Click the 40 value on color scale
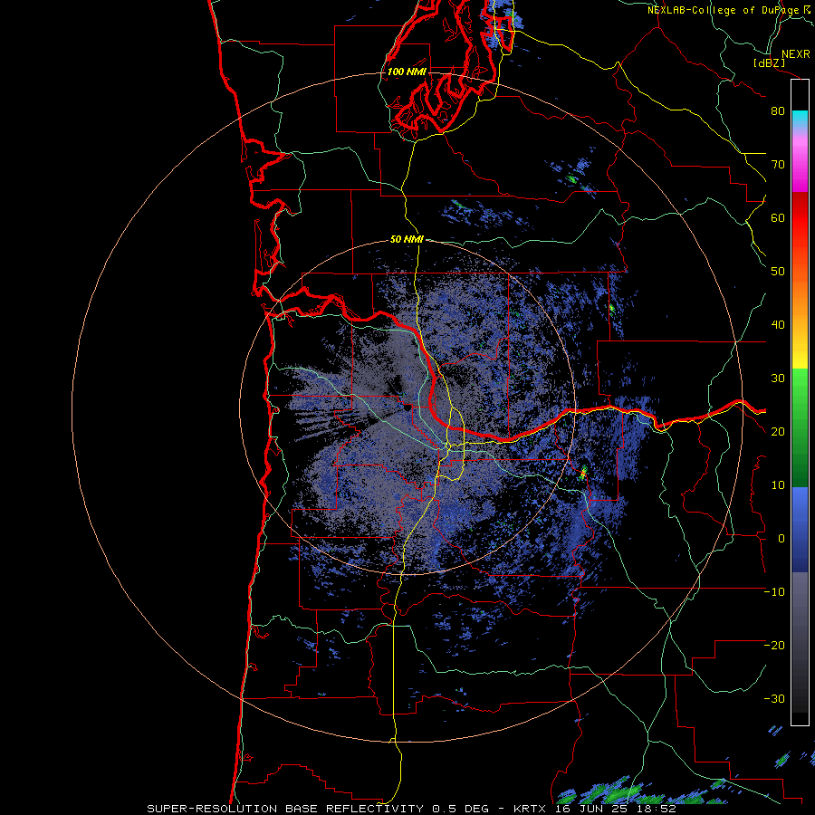Screen dimensions: 815x815 coord(778,325)
